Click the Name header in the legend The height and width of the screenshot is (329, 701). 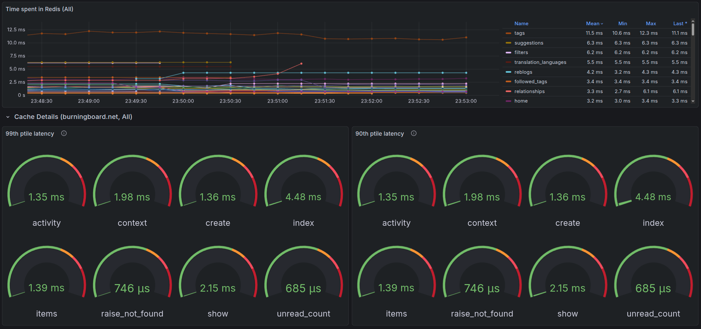click(x=521, y=24)
